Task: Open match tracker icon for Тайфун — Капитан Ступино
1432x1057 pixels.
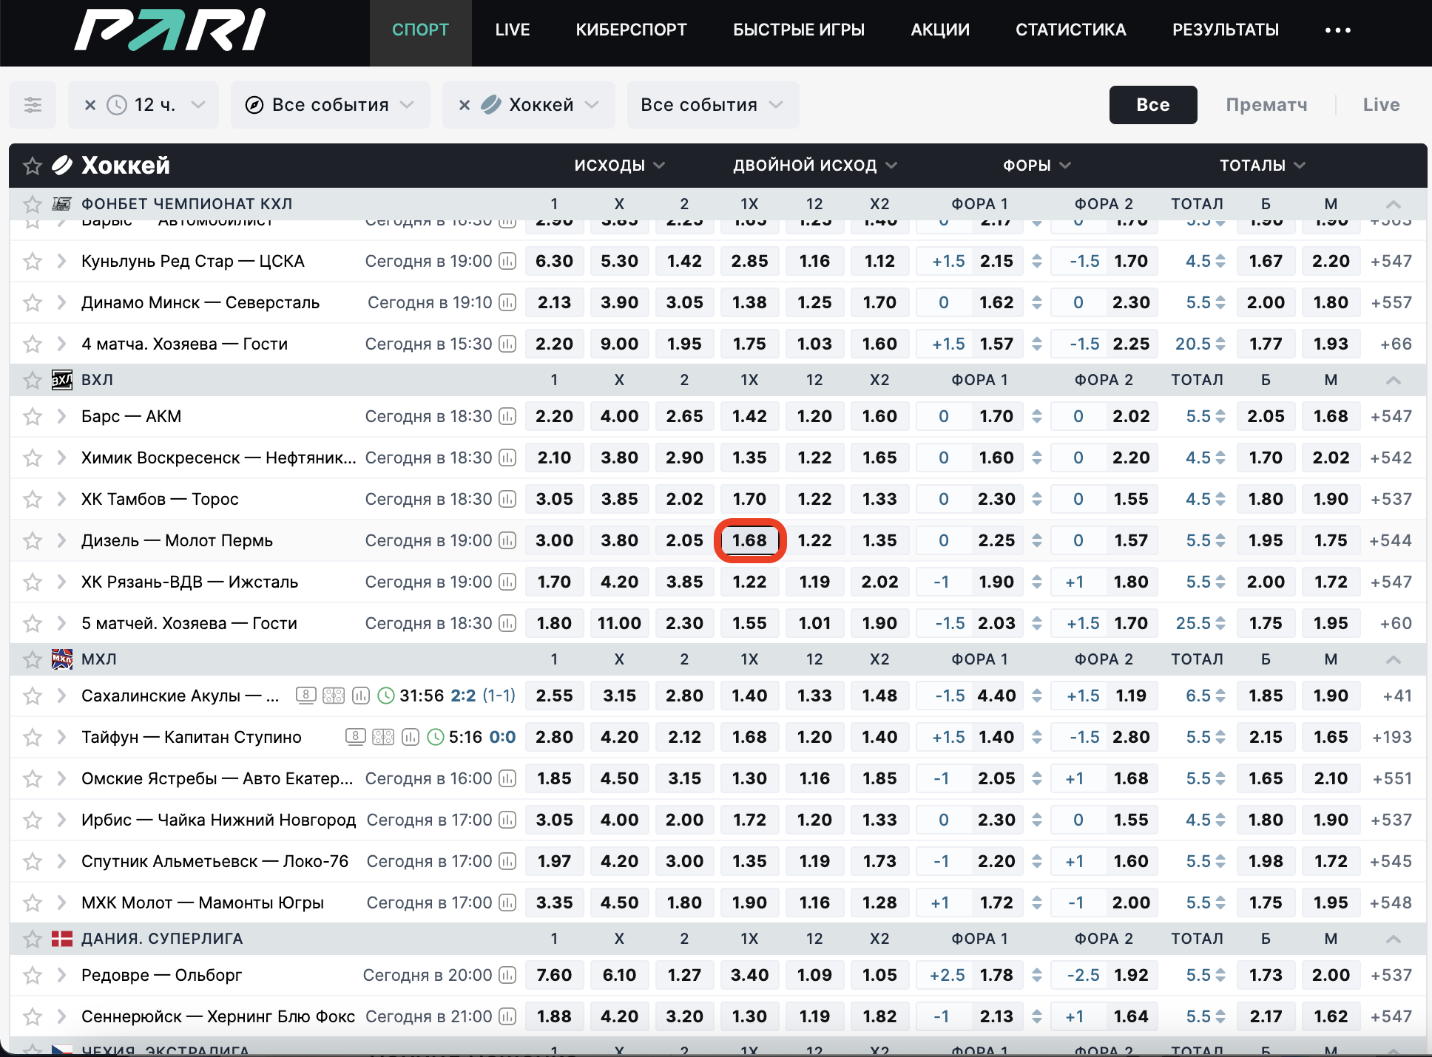Action: [383, 737]
